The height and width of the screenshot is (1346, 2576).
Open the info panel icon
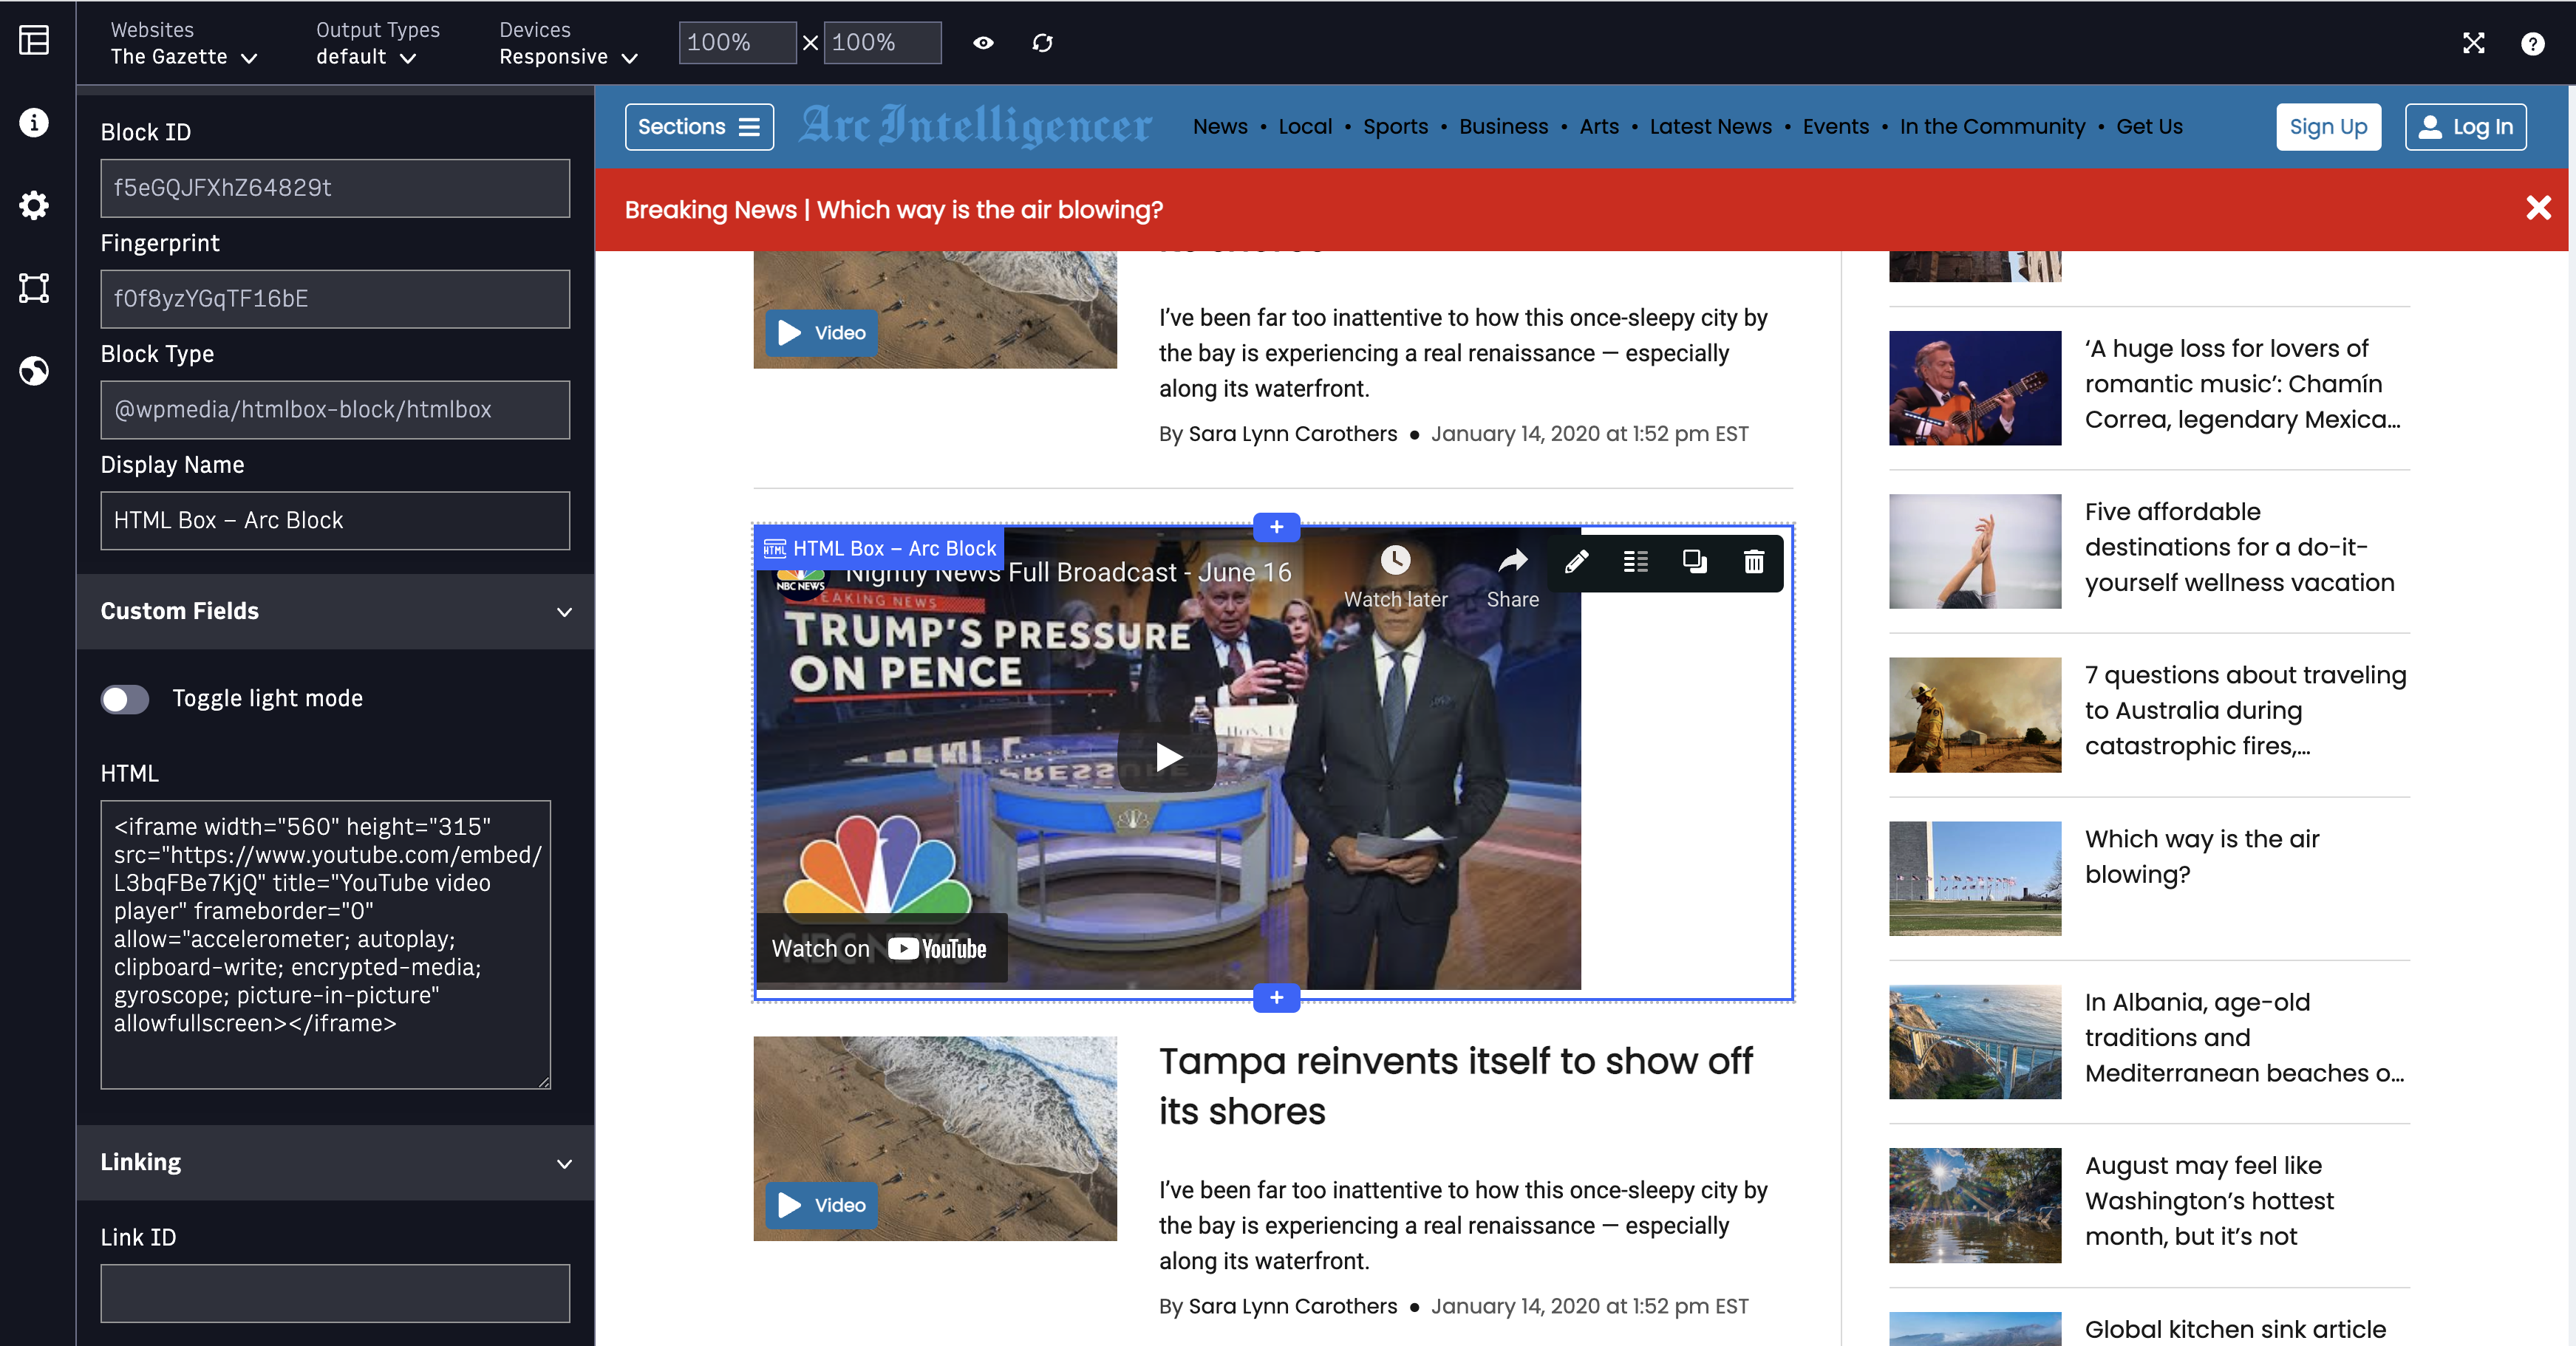(x=34, y=122)
